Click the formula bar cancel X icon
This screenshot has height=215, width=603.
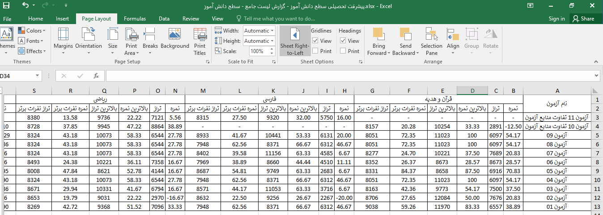pos(64,76)
